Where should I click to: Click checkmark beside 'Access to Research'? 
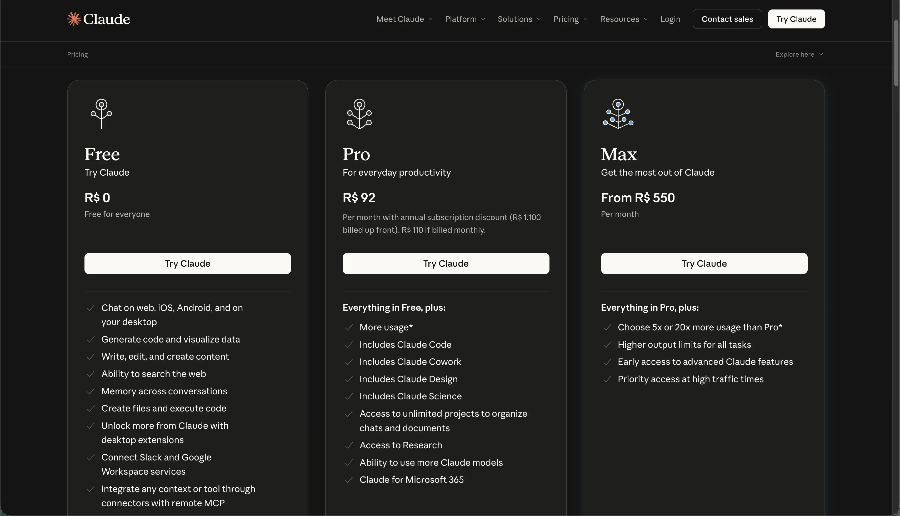pos(349,445)
